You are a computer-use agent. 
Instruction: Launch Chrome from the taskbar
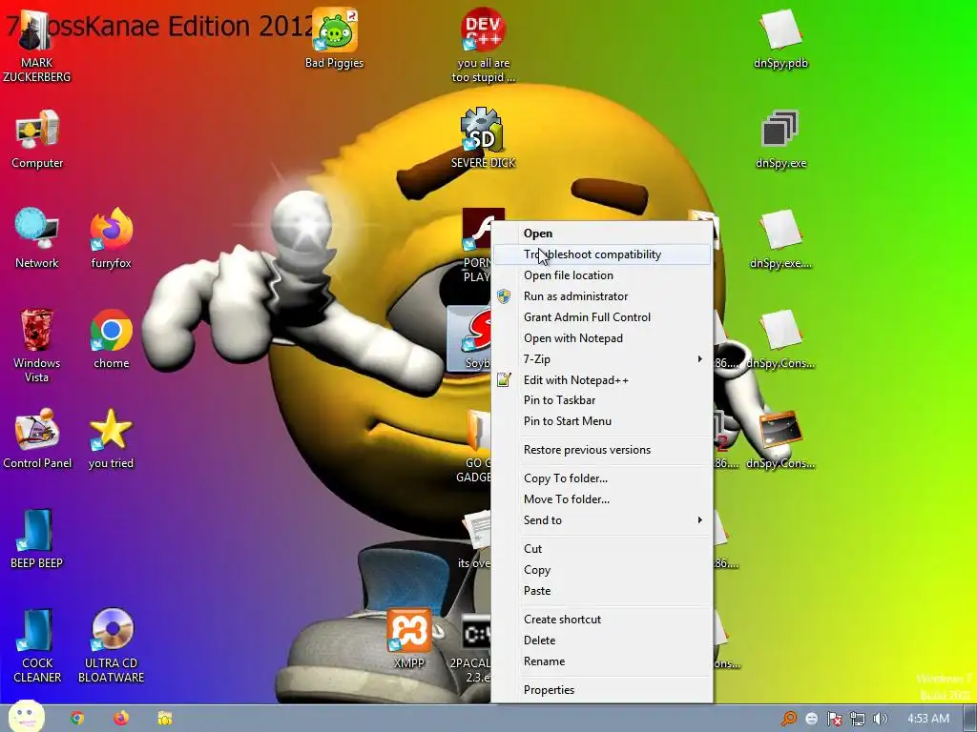[x=77, y=719]
